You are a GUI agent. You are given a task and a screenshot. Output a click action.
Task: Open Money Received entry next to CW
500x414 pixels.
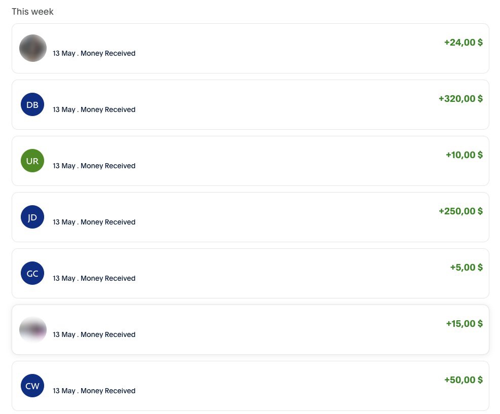pos(108,391)
